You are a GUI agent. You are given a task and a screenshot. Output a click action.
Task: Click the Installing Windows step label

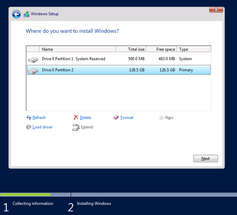click(94, 204)
